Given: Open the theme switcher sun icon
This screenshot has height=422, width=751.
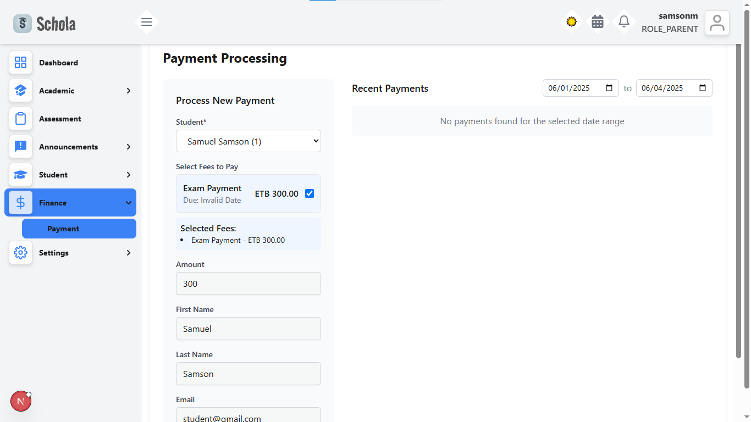Looking at the screenshot, I should tap(571, 21).
